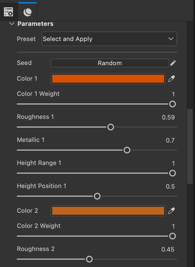Switch to the material sphere tab
The width and height of the screenshot is (195, 267).
[28, 12]
